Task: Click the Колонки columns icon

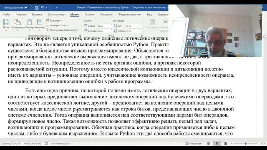Action: [40, 22]
